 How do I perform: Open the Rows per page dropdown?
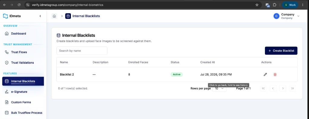[x=220, y=89]
